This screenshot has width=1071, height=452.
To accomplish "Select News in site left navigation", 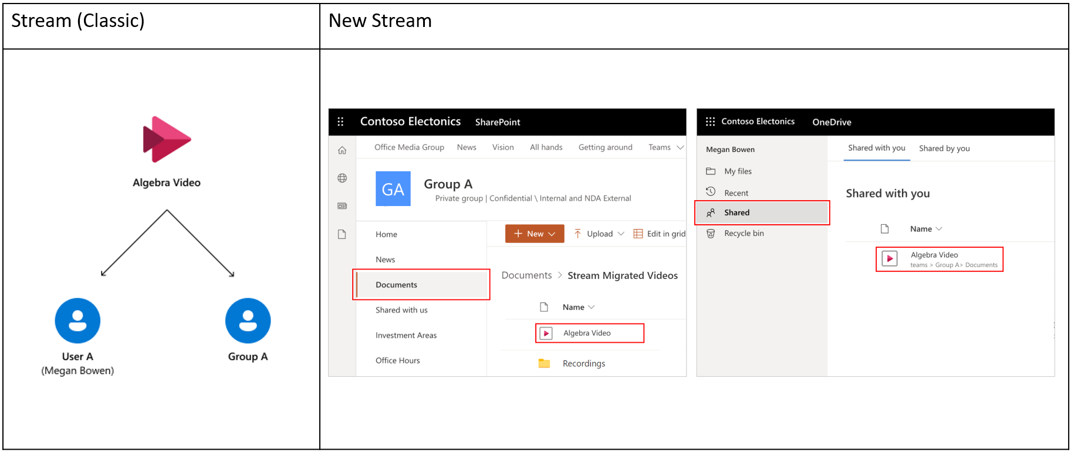I will (x=385, y=259).
